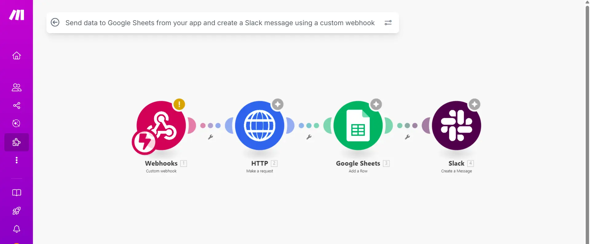Open the Team (people) sidebar icon
590x244 pixels.
17,87
